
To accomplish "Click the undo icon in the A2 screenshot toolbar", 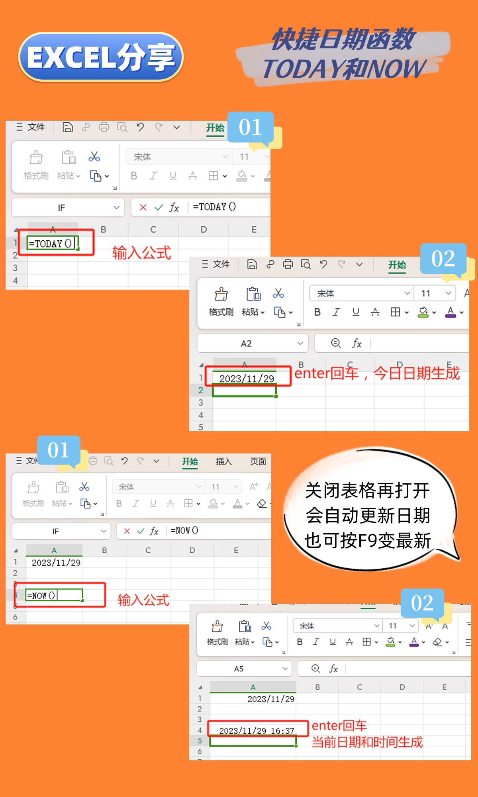I will pos(323,264).
